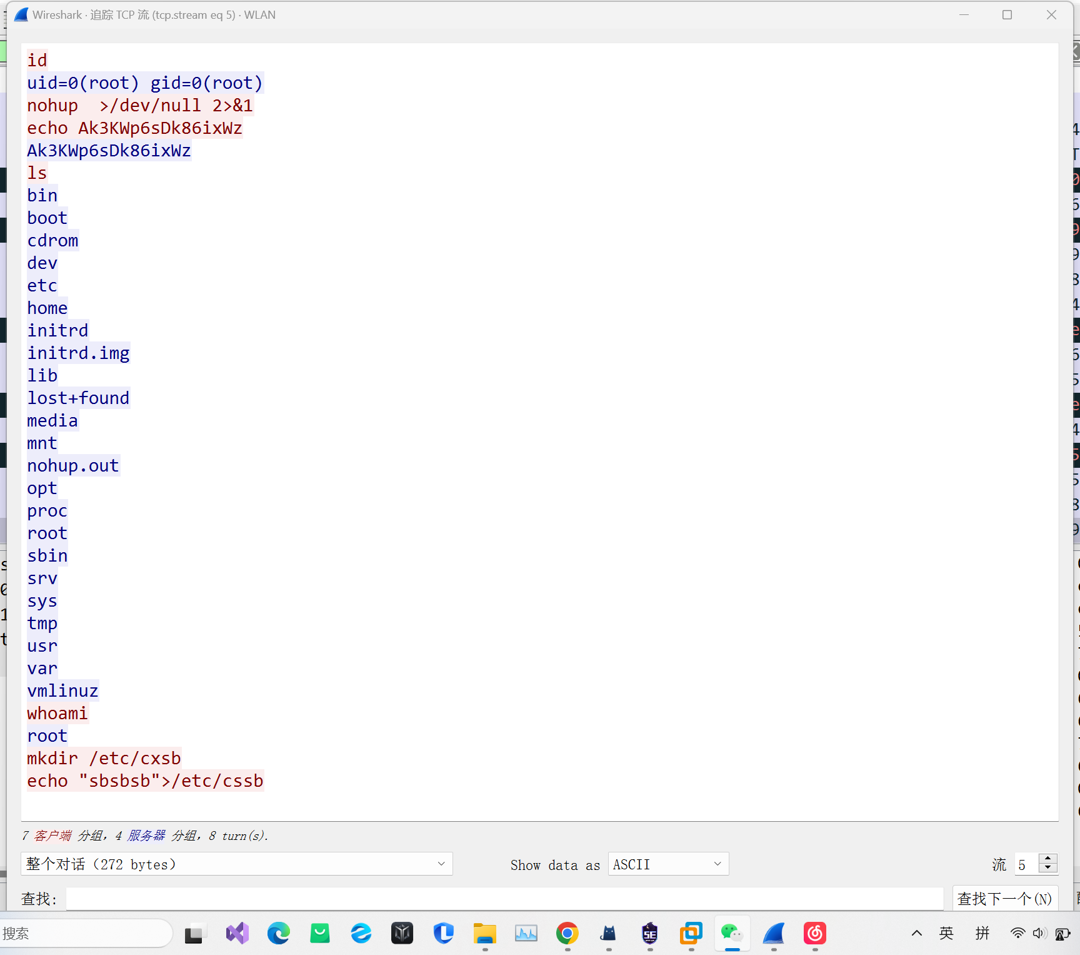Screen dimensions: 1080x955
Task: Click the 'tmp' directory entry
Action: (x=42, y=623)
